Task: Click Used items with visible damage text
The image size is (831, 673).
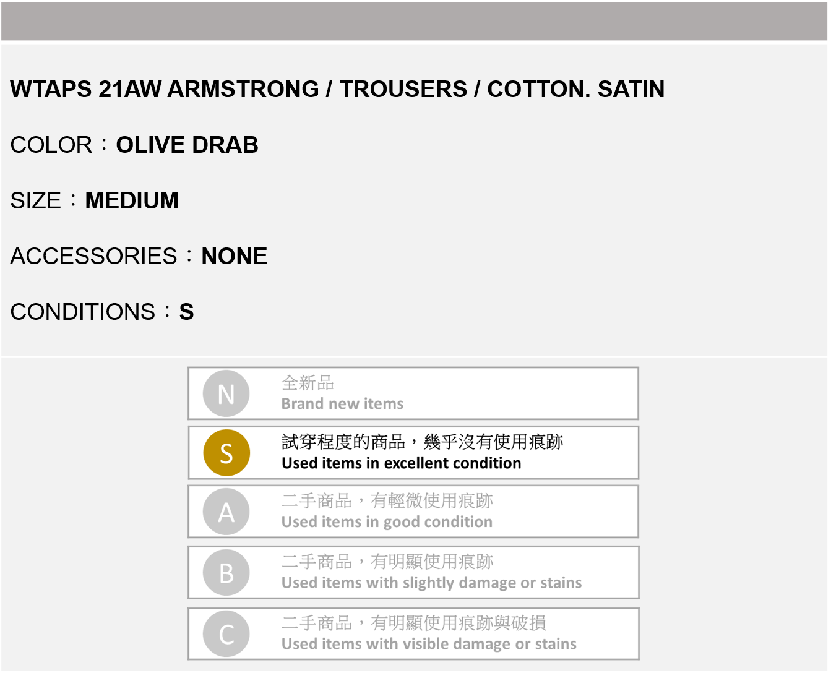Action: pos(429,644)
